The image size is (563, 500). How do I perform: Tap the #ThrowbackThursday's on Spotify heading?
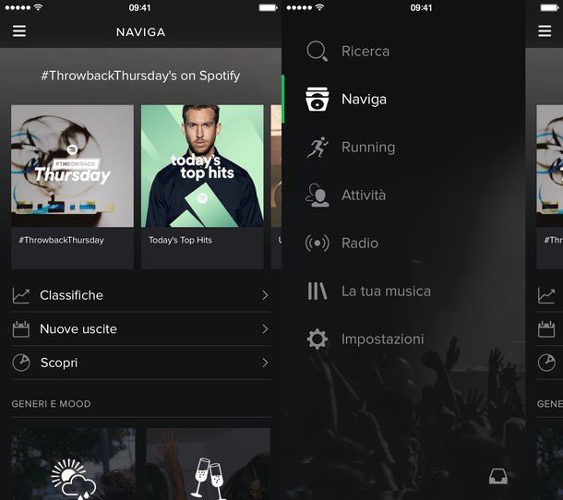[x=140, y=76]
